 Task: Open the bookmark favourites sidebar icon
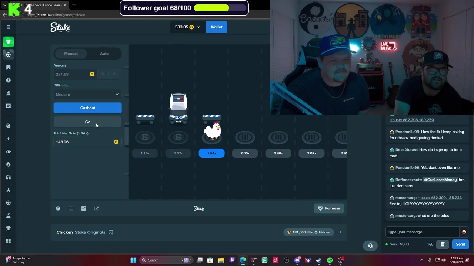coord(8,67)
